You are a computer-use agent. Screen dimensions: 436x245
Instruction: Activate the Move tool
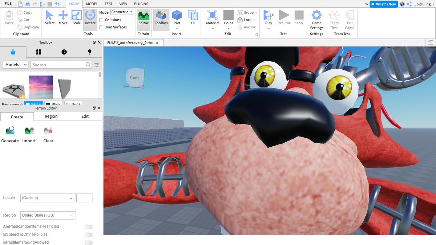point(63,18)
